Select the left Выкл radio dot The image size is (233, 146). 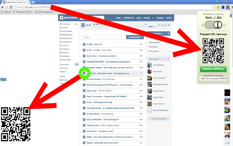(x=202, y=25)
